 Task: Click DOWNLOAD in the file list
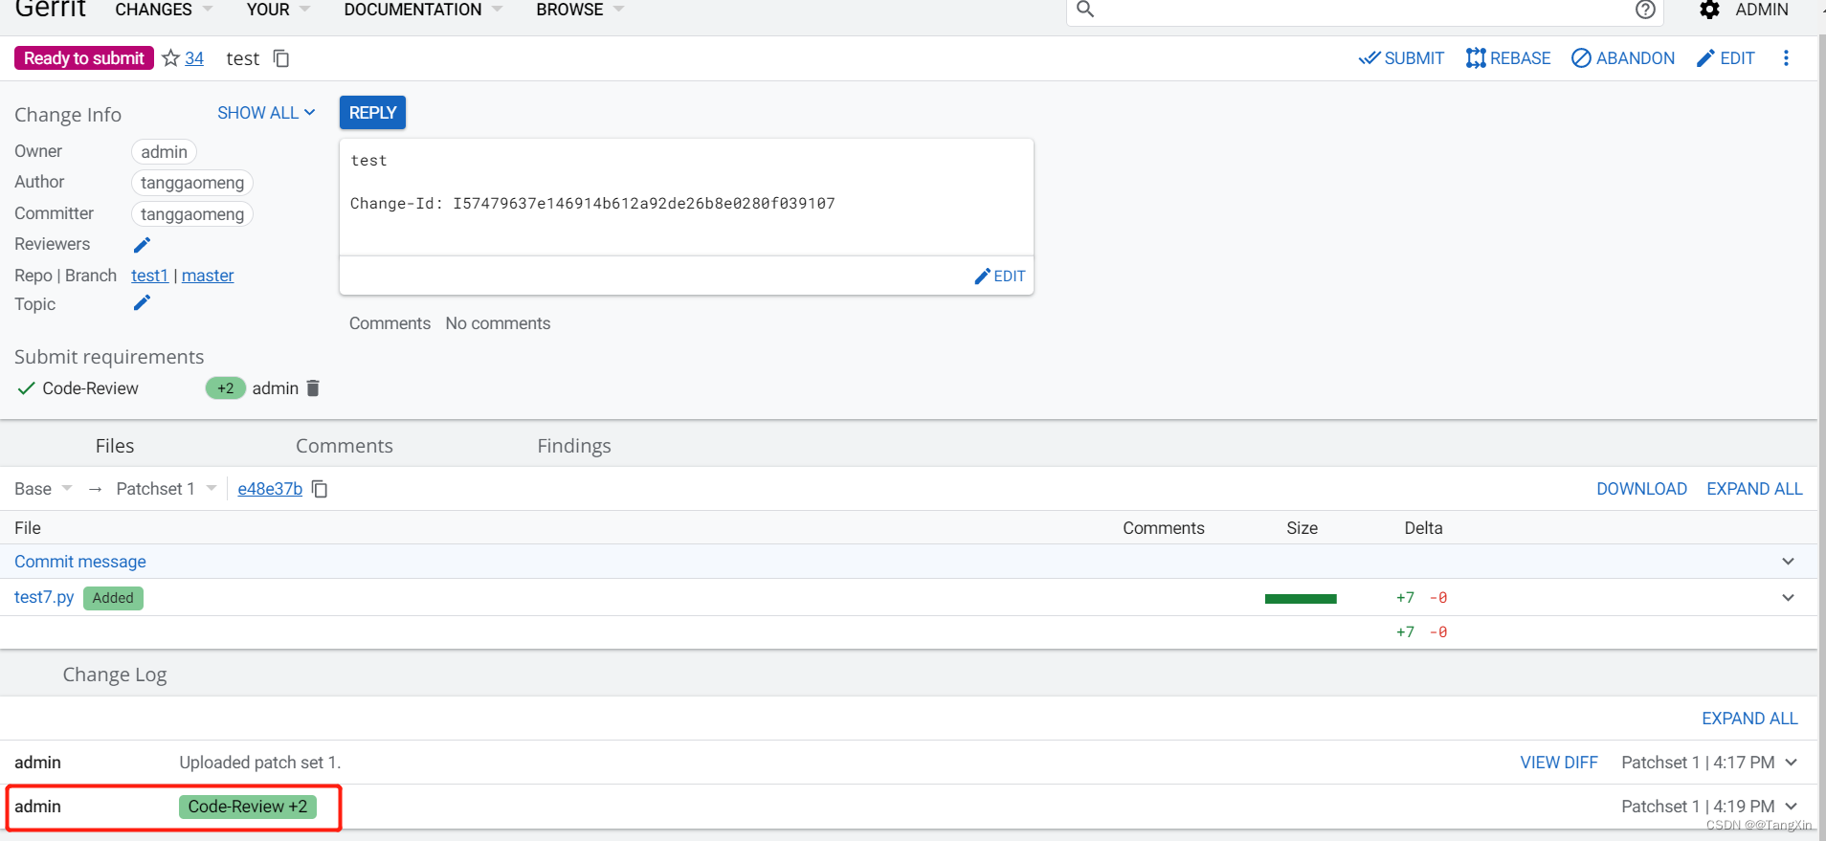pos(1641,489)
